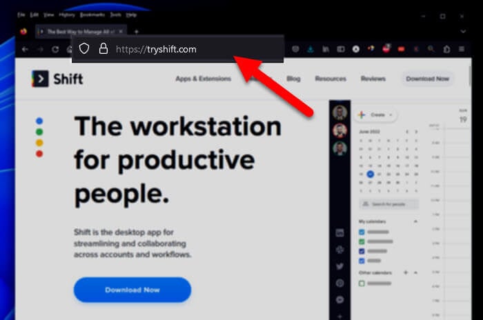Select the top account avatar in Shift sidebar
The image size is (483, 320).
(339, 112)
